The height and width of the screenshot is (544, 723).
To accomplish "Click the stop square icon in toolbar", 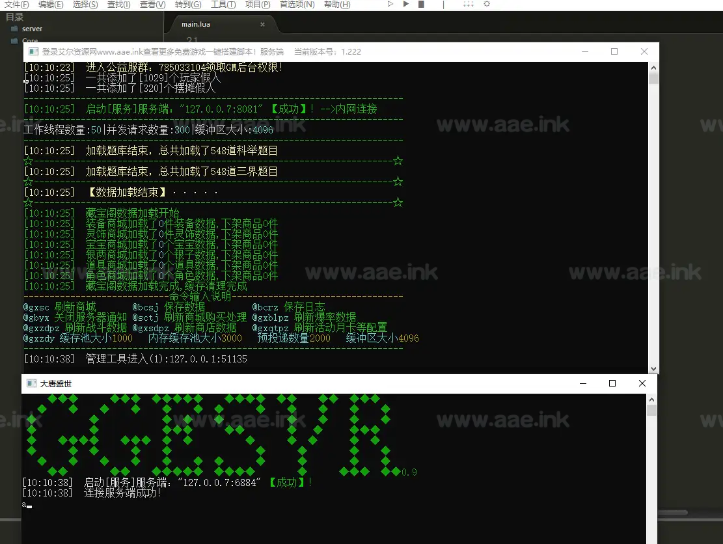I will [421, 4].
